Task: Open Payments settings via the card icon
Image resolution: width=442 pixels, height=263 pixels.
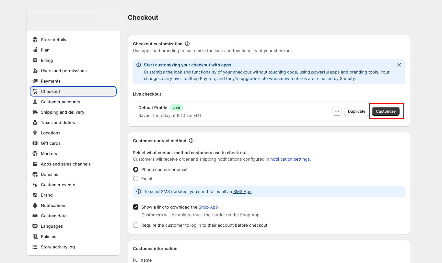Action: [35, 81]
